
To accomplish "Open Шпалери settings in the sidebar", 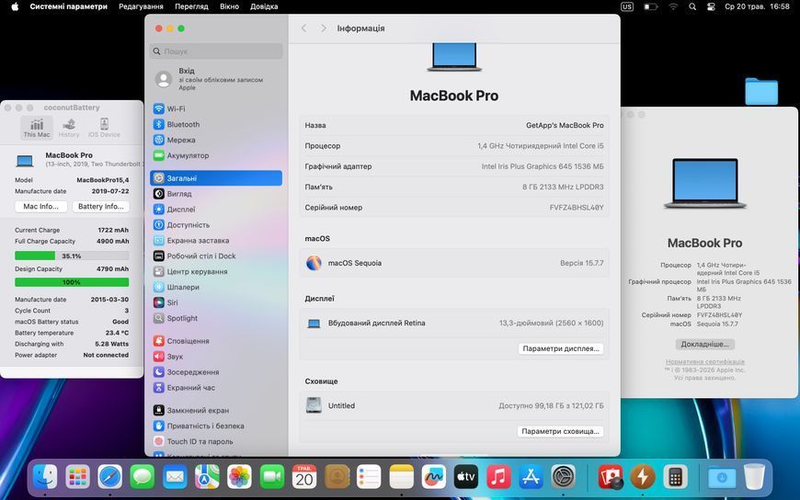I will point(216,288).
